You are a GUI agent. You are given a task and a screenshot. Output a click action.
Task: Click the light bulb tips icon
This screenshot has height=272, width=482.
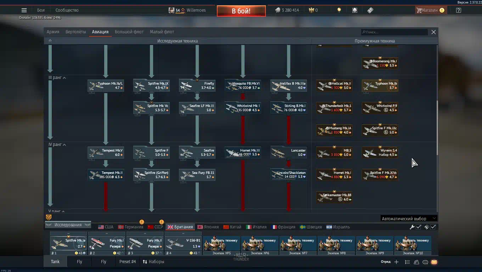pyautogui.click(x=339, y=10)
